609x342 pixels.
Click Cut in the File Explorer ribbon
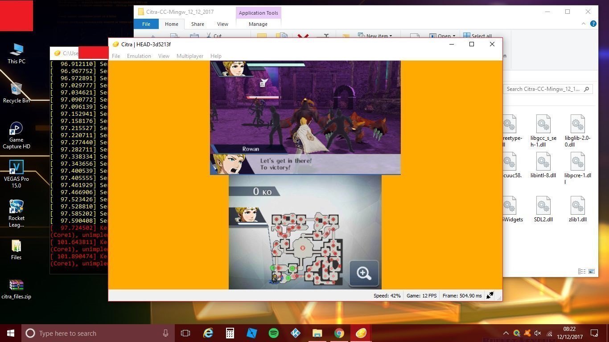coord(214,36)
